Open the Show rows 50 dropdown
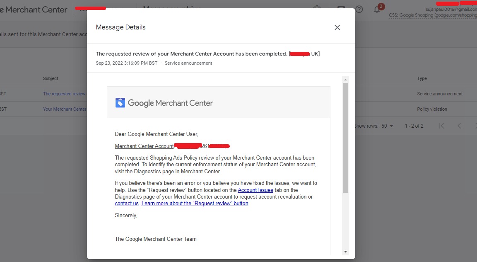 pos(387,126)
